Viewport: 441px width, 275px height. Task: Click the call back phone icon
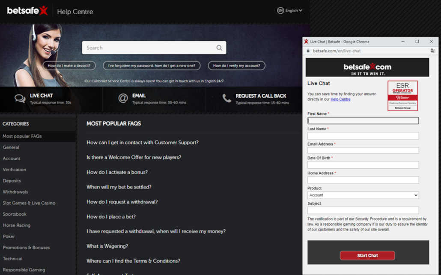pyautogui.click(x=226, y=98)
